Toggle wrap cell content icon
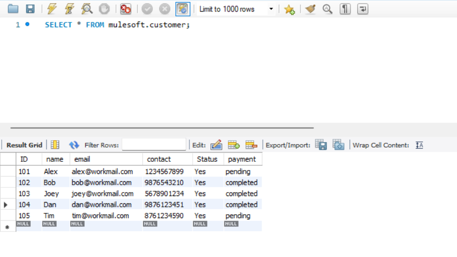This screenshot has height=257, width=457. point(419,145)
